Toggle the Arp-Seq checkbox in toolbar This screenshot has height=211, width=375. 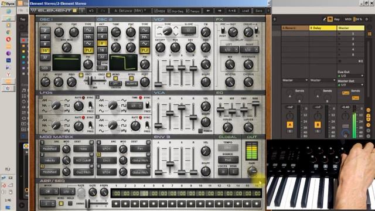(169, 11)
